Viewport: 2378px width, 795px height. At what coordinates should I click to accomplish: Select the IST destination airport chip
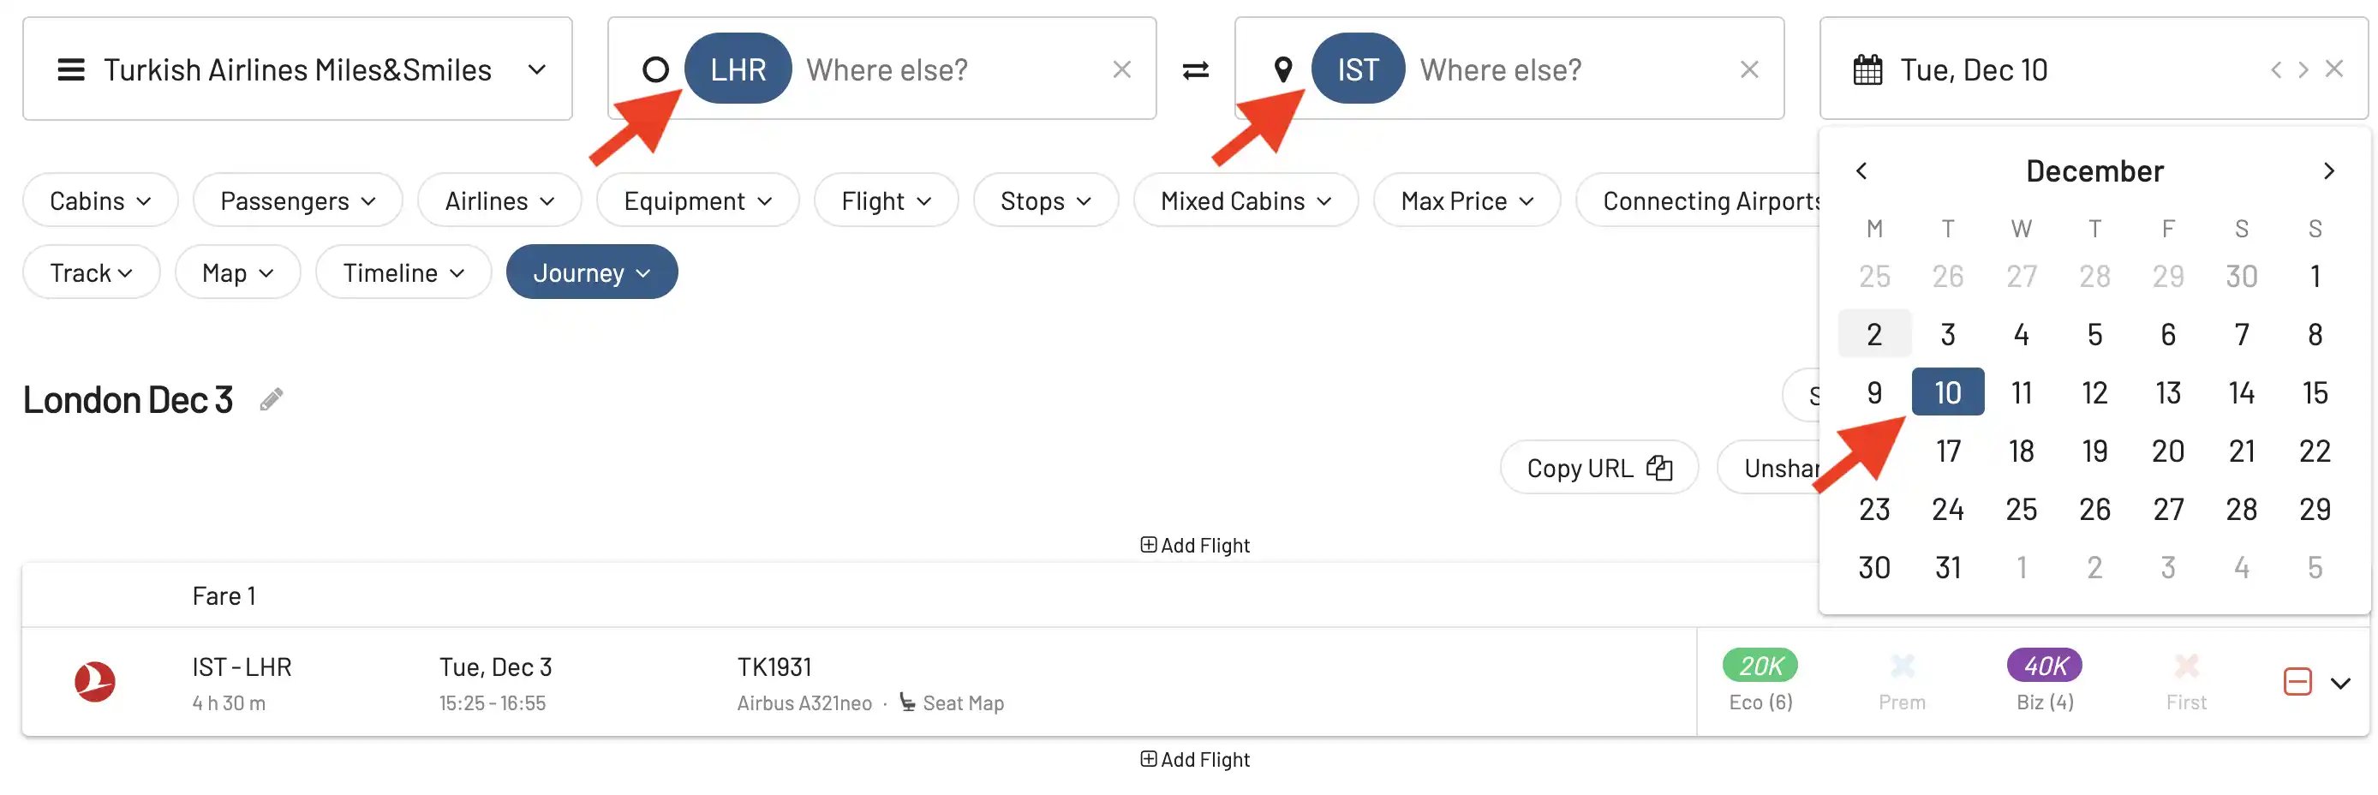pos(1358,69)
